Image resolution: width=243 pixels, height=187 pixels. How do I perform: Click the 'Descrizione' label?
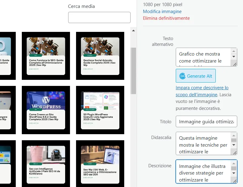(x=160, y=165)
